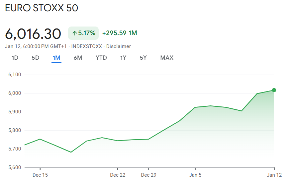Viewport: 290px width, 181px height.
Task: Click the green up-arrow in the percentage badge
Action: coord(75,33)
